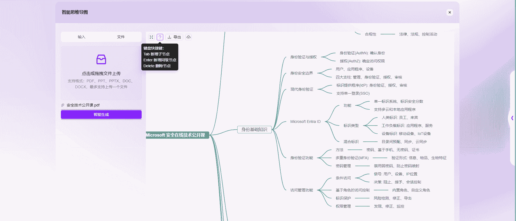Screen dimensions: 516x221
Task: Click 身份验证(AuthN): 确认身份 node
Action: (x=362, y=53)
